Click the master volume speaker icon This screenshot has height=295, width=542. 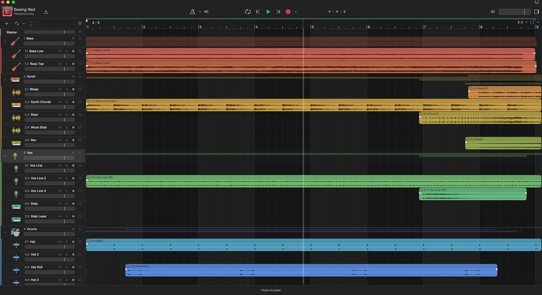[493, 12]
